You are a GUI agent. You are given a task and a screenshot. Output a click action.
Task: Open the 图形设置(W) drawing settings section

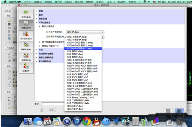tap(26, 46)
